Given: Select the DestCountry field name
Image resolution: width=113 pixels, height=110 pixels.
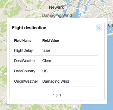Looking at the screenshot, I should [x=25, y=71].
